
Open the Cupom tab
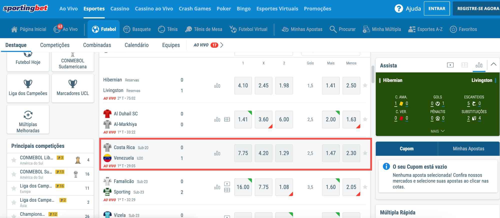click(x=407, y=149)
